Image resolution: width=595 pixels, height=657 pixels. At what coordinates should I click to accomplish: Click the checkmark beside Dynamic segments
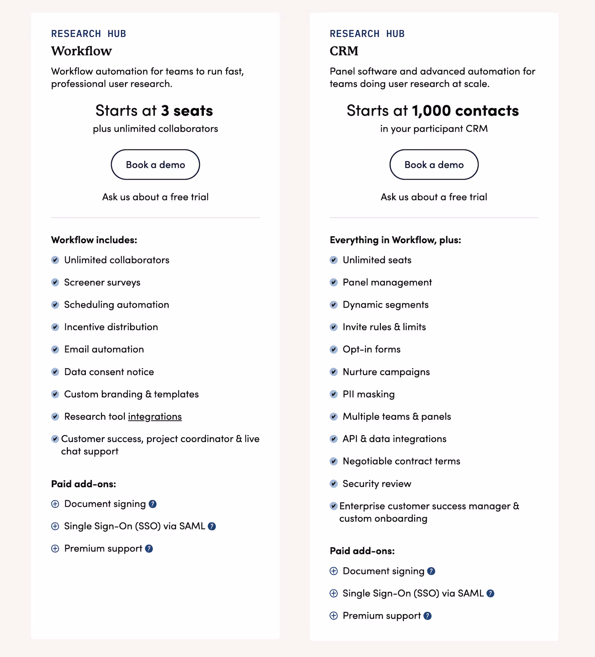pos(334,305)
